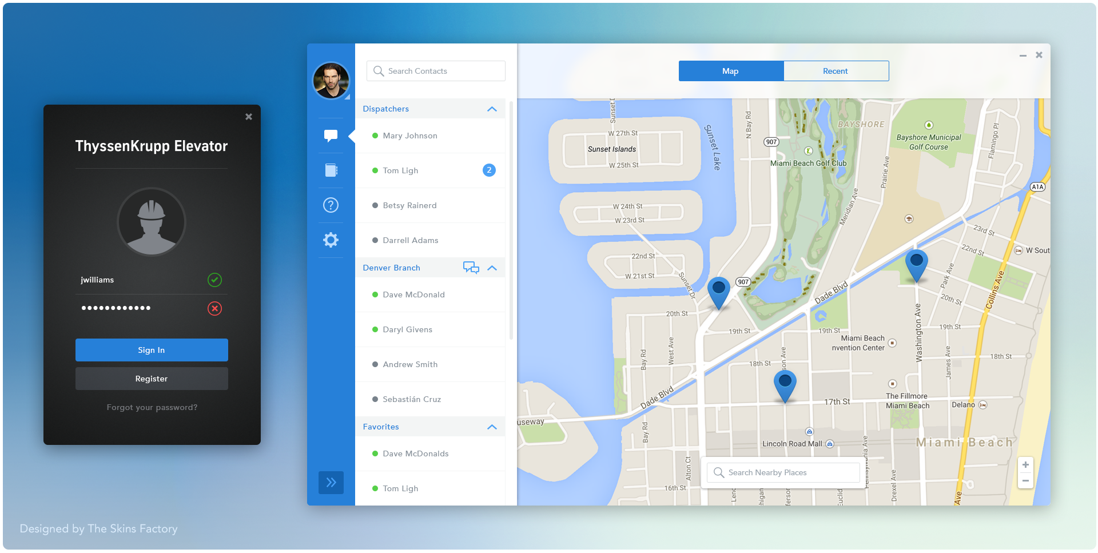Viewport: 1098px width, 553px height.
Task: Click the hard-hat worker avatar
Action: [152, 222]
